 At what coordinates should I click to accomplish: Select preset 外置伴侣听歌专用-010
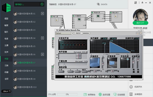coord(30,87)
